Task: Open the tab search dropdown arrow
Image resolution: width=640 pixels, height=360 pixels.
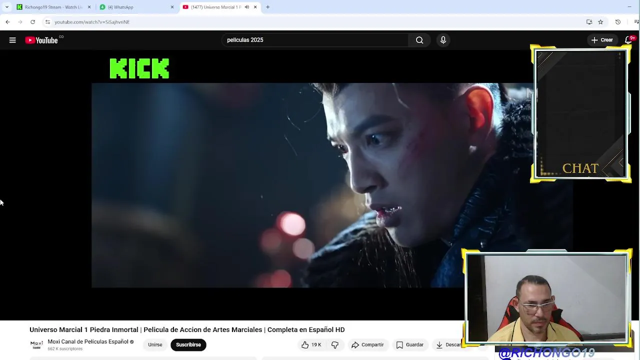Action: click(6, 7)
